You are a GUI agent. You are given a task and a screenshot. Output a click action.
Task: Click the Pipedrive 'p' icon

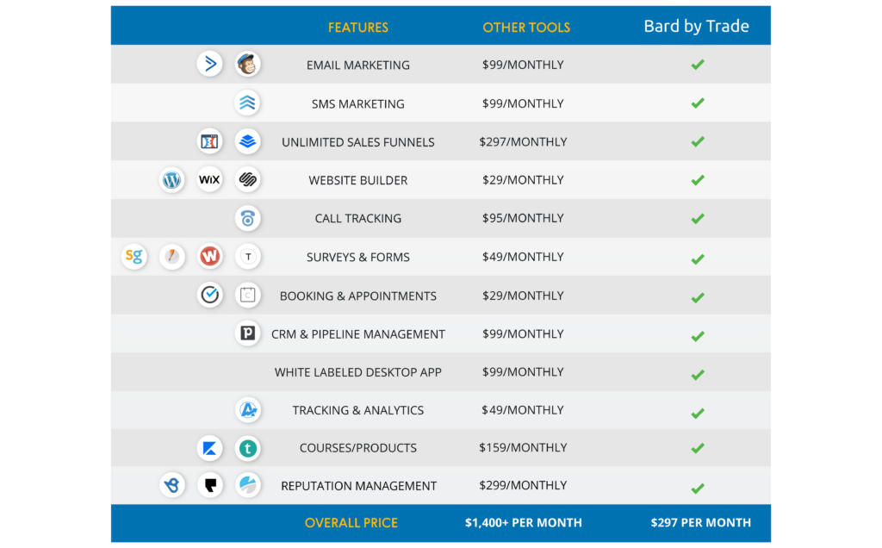click(x=248, y=333)
